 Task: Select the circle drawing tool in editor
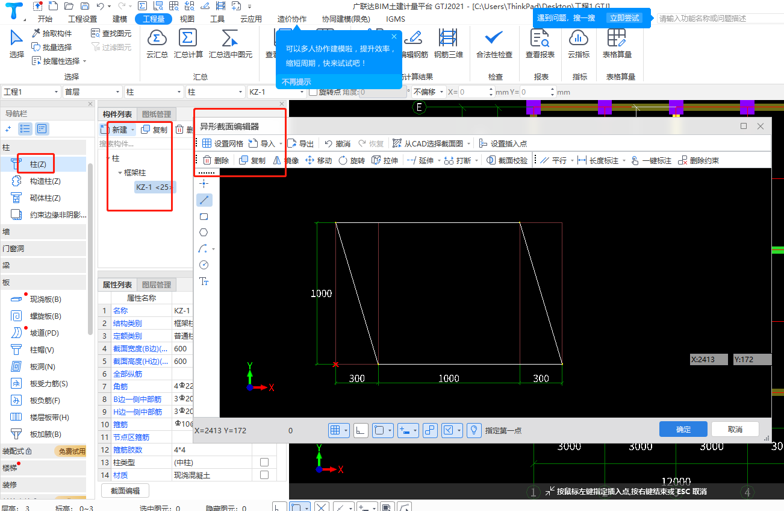click(x=204, y=265)
